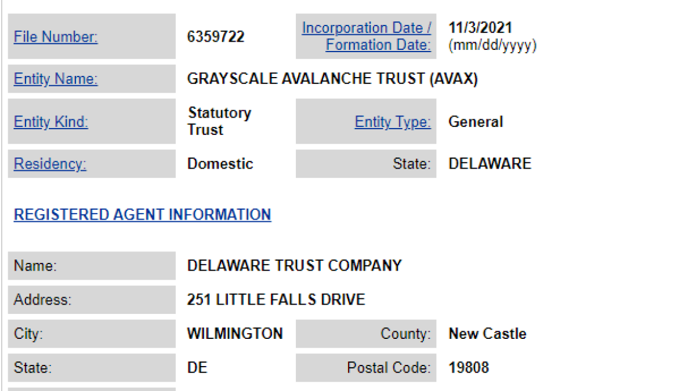Open the Residency link
The image size is (696, 391).
(50, 163)
